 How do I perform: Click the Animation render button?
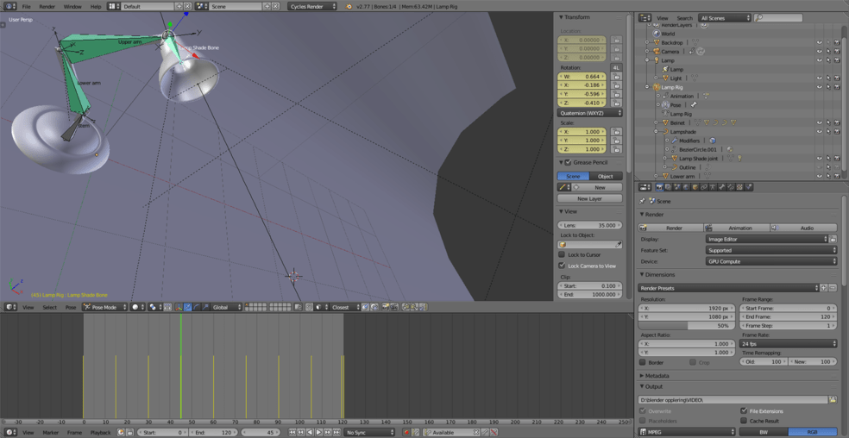[738, 228]
